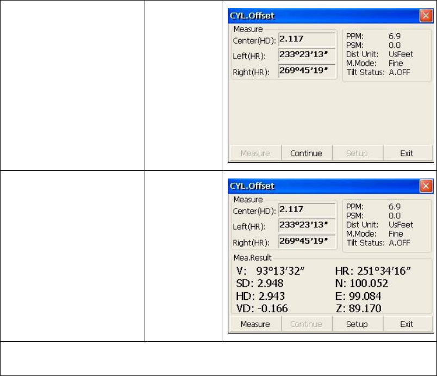Click the VD: -0.166 result
The width and height of the screenshot is (437, 376).
(x=261, y=309)
